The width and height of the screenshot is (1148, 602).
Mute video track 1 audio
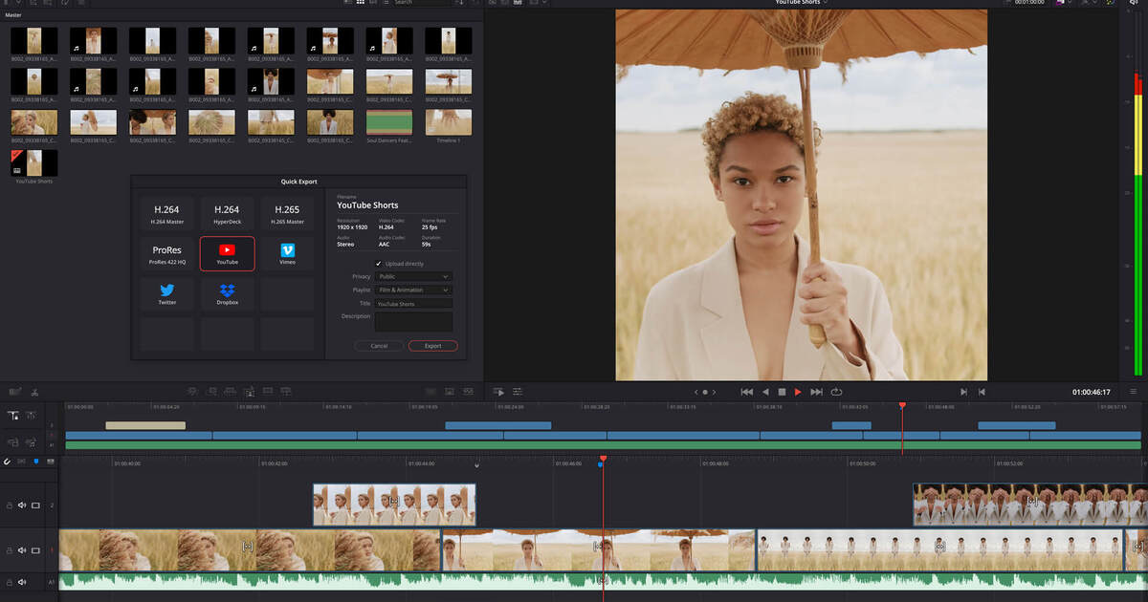click(x=22, y=550)
